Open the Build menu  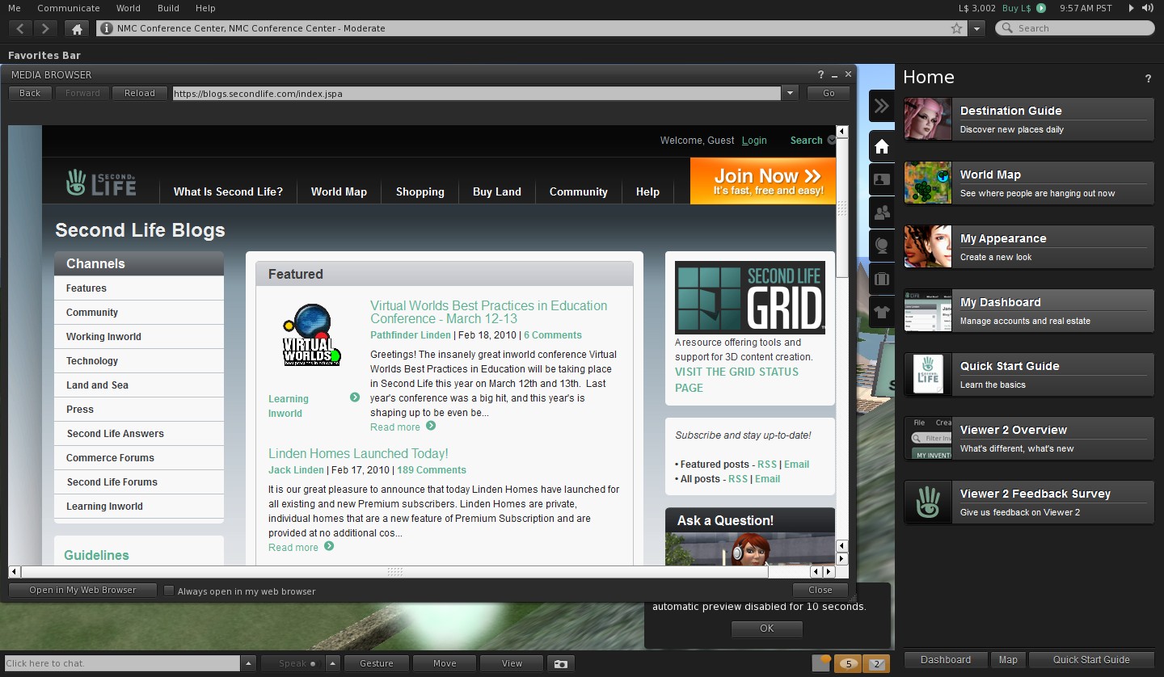click(x=168, y=8)
